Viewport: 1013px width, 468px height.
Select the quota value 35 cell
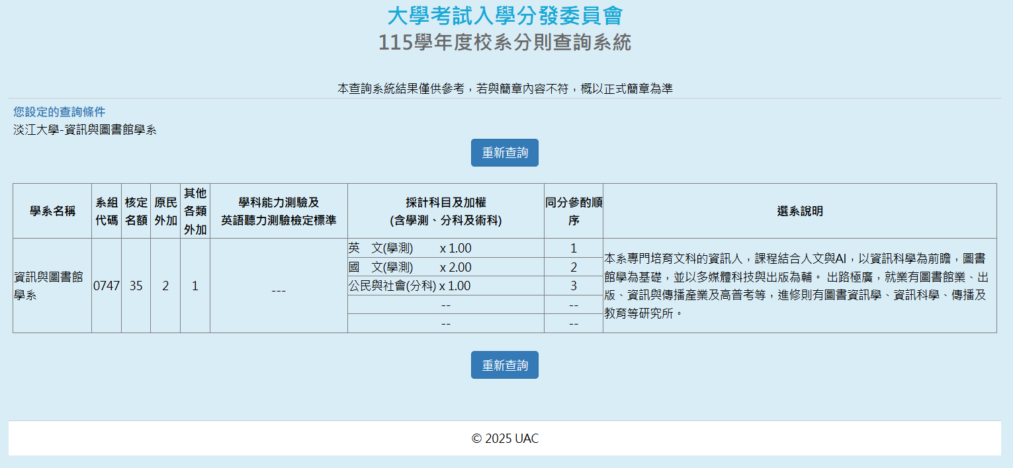point(136,286)
